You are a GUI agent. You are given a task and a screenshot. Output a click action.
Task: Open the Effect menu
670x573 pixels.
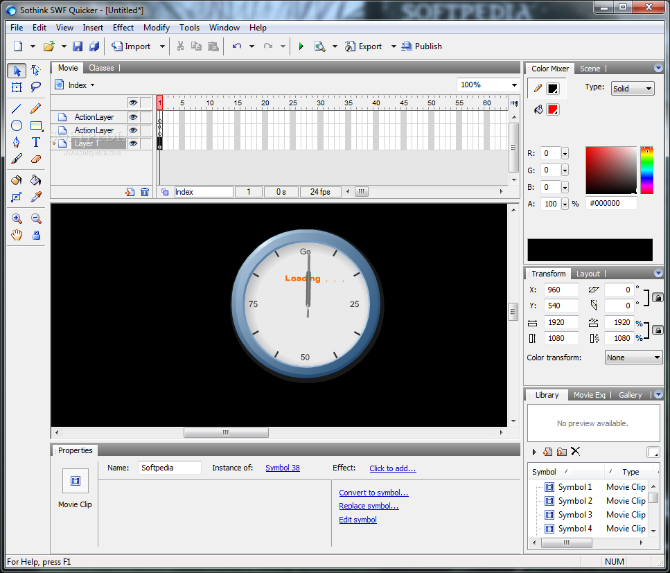[x=123, y=27]
